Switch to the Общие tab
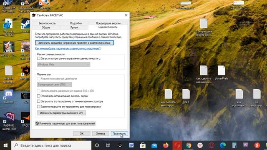The height and width of the screenshot is (150, 267). coord(46,27)
